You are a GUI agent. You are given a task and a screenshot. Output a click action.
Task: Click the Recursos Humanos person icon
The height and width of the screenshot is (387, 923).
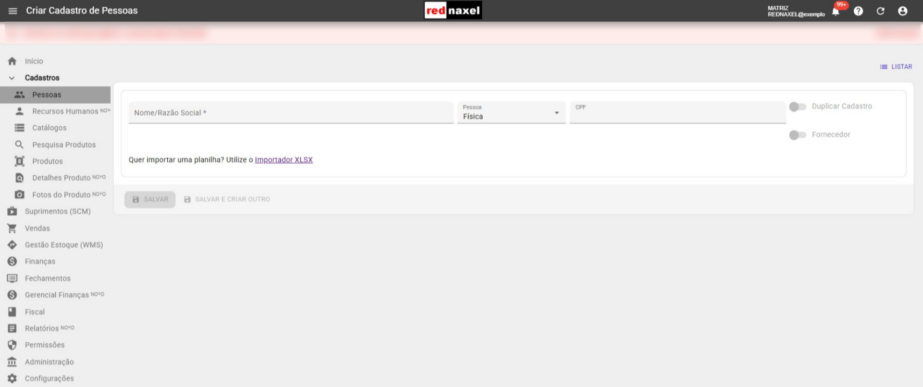(19, 111)
